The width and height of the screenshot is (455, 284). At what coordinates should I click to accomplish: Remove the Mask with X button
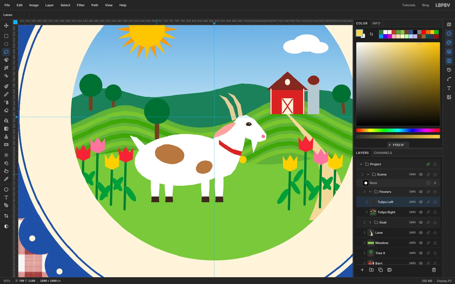(435, 183)
